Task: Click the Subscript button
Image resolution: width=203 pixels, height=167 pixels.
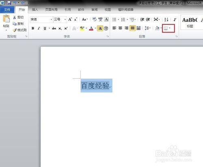Action: (60, 28)
